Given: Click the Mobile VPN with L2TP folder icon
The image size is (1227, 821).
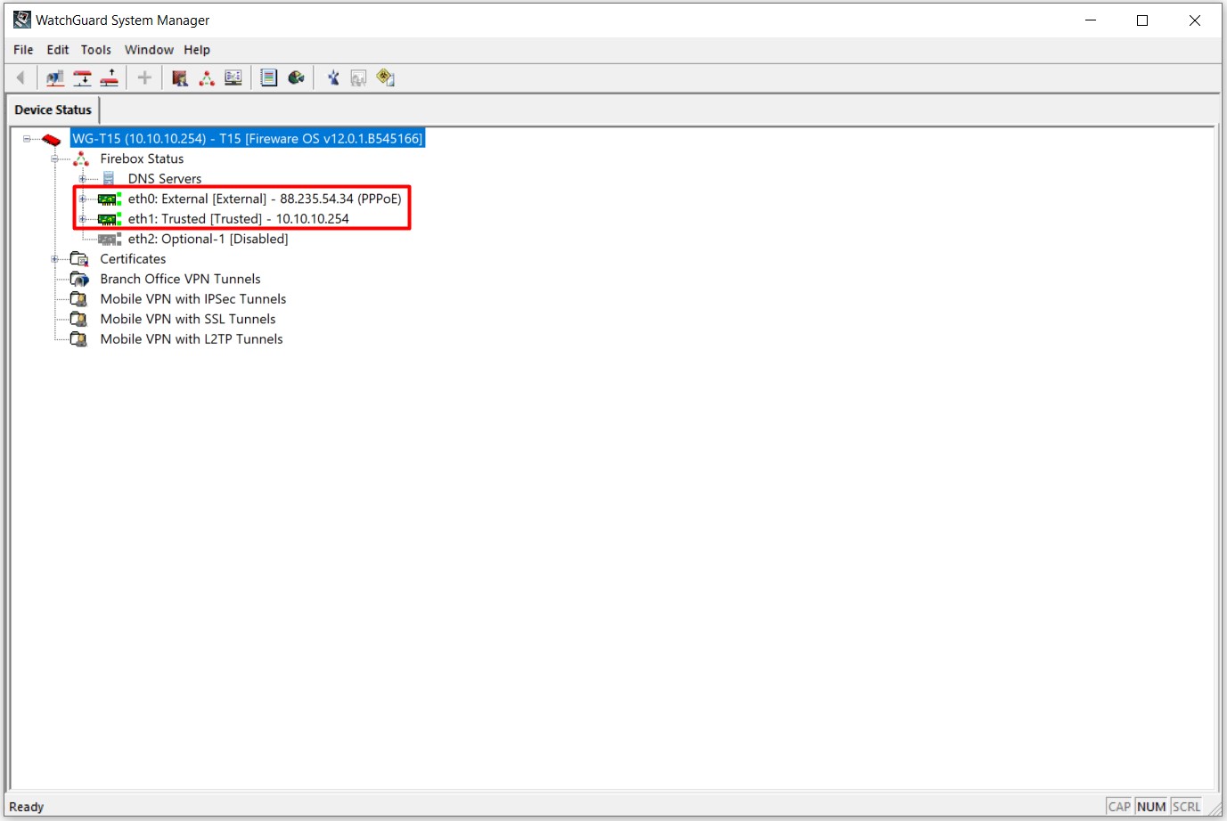Looking at the screenshot, I should (79, 339).
